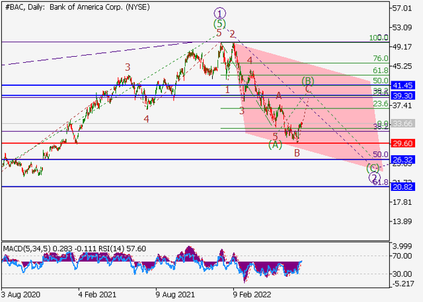Select the green (5) wave label at peak
423x302 pixels.
click(x=219, y=23)
